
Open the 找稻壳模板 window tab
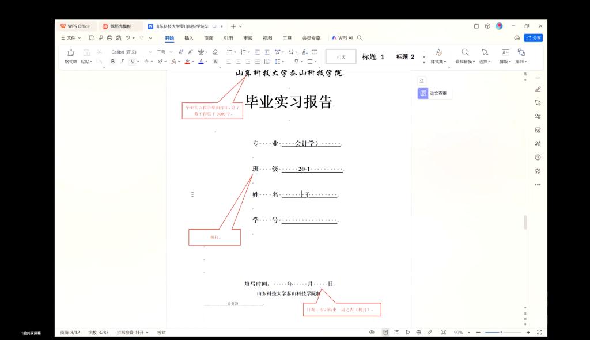click(120, 26)
